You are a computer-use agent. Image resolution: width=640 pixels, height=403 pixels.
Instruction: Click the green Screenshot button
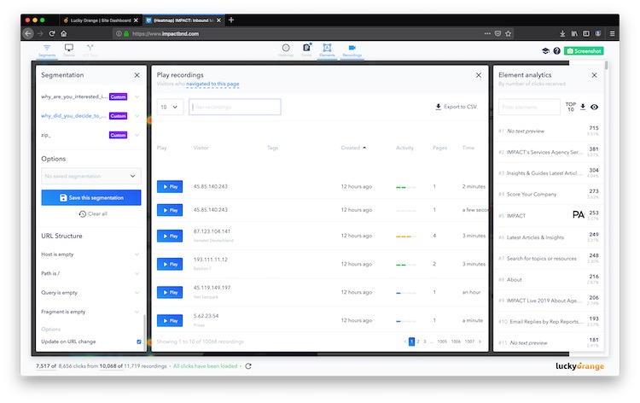pos(584,51)
